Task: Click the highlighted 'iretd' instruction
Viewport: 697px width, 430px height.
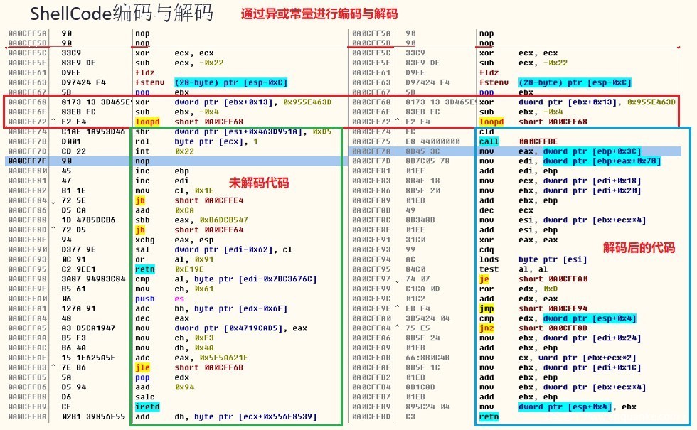Action: click(x=147, y=407)
